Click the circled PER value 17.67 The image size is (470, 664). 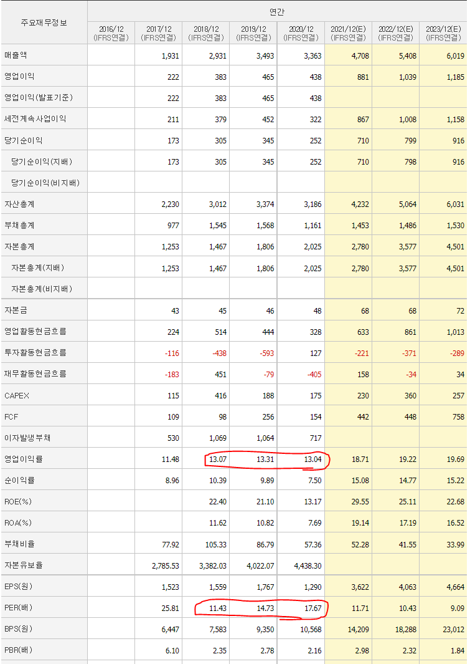(313, 608)
